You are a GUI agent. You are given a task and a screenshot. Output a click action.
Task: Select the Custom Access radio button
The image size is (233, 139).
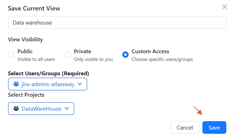pyautogui.click(x=125, y=55)
